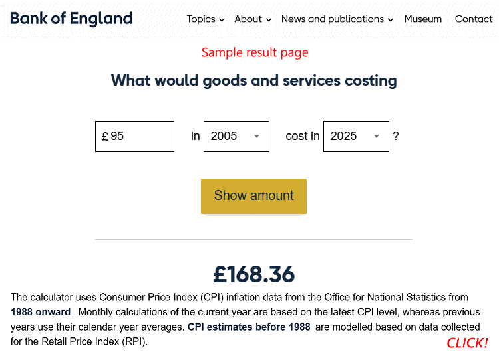Open the About dropdown menu
This screenshot has height=352, width=499.
tap(253, 19)
